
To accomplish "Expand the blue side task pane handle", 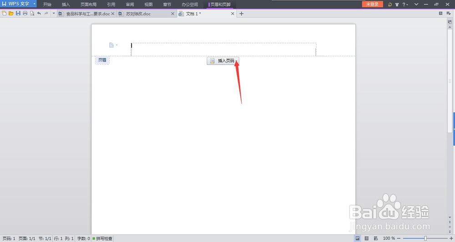I will pyautogui.click(x=454, y=128).
